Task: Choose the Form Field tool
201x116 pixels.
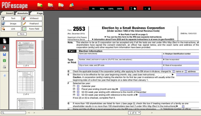Action: point(32,29)
